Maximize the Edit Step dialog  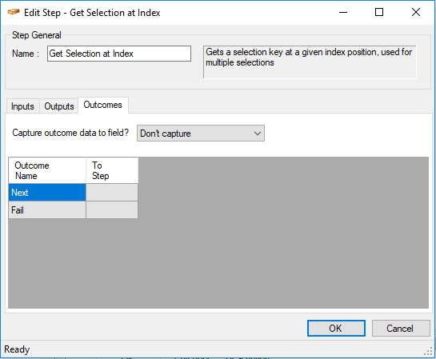click(379, 13)
